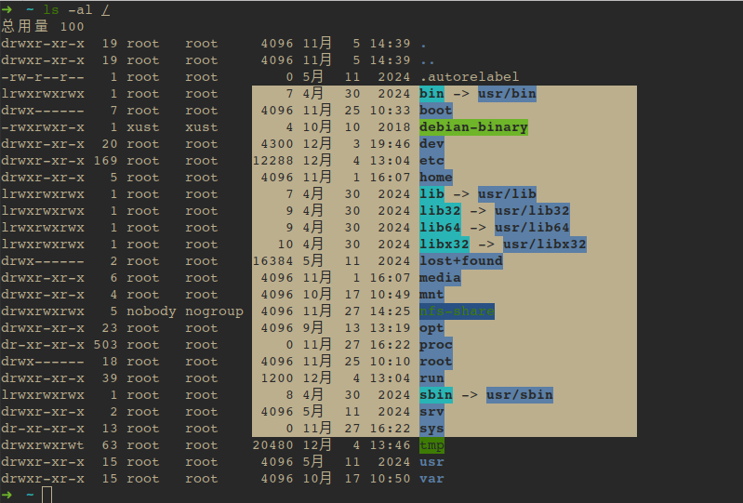Click the opt directory name
743x503 pixels.
coord(431,328)
